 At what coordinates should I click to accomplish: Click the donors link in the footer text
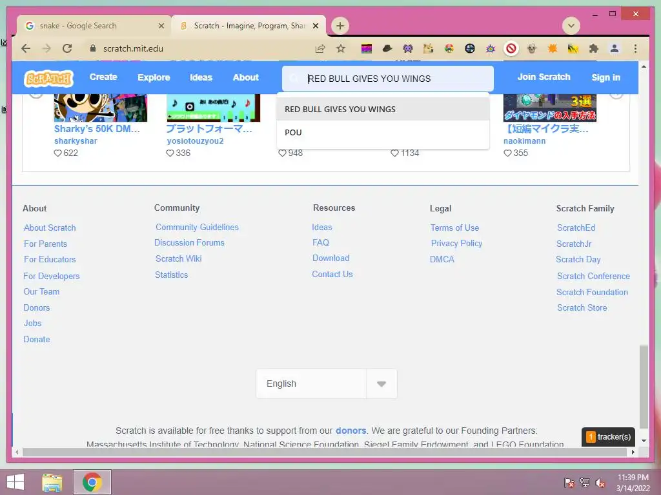point(351,431)
